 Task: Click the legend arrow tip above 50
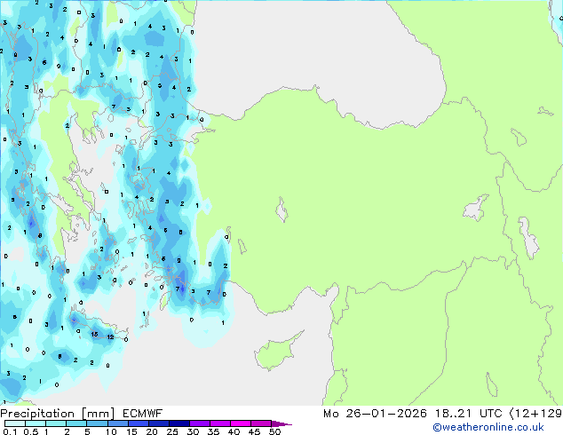(281, 423)
